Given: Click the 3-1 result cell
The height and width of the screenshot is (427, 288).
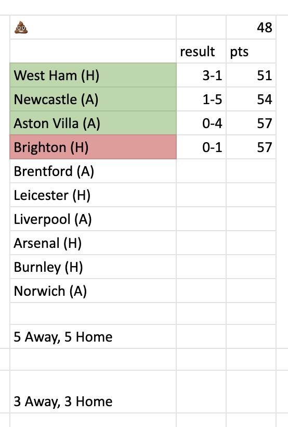Looking at the screenshot, I should pyautogui.click(x=201, y=75).
